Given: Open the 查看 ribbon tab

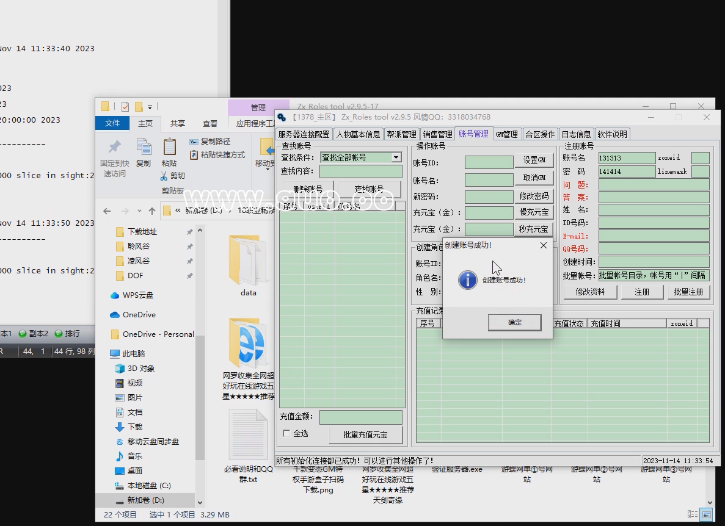Looking at the screenshot, I should (x=210, y=123).
